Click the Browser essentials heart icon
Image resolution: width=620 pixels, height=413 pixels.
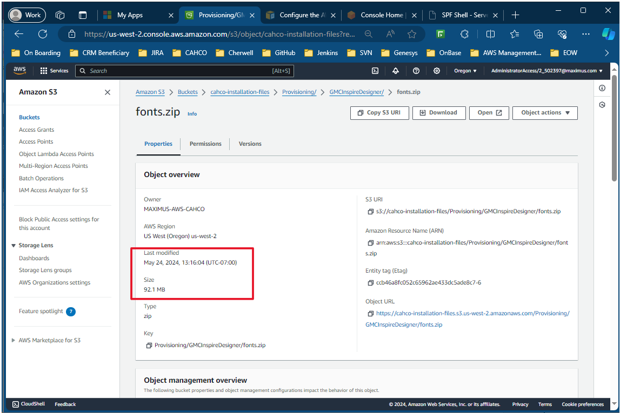[x=562, y=35]
